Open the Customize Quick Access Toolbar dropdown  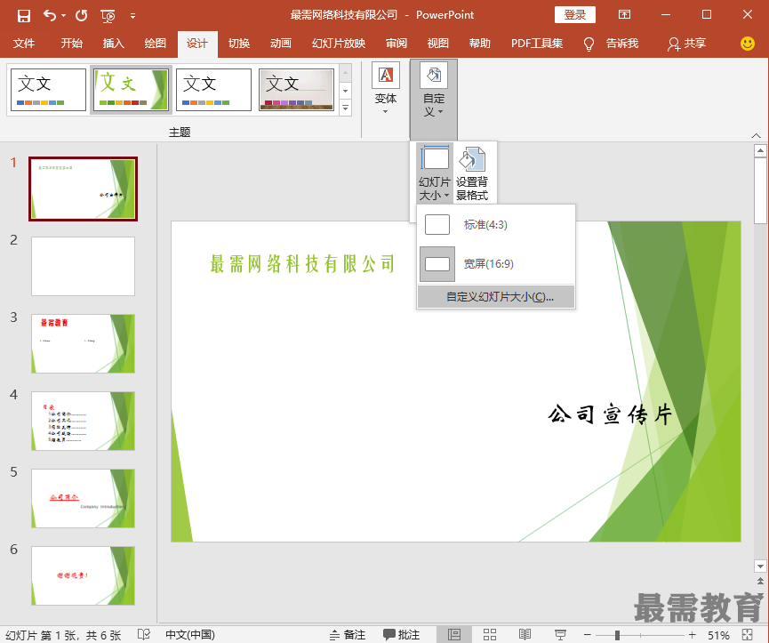pyautogui.click(x=132, y=16)
